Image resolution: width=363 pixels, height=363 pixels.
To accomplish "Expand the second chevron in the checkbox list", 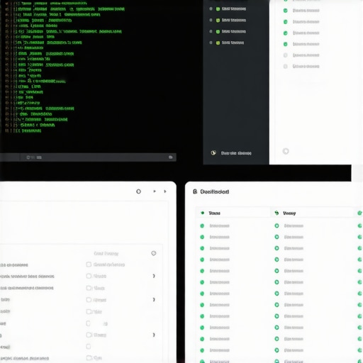I will coord(154,300).
